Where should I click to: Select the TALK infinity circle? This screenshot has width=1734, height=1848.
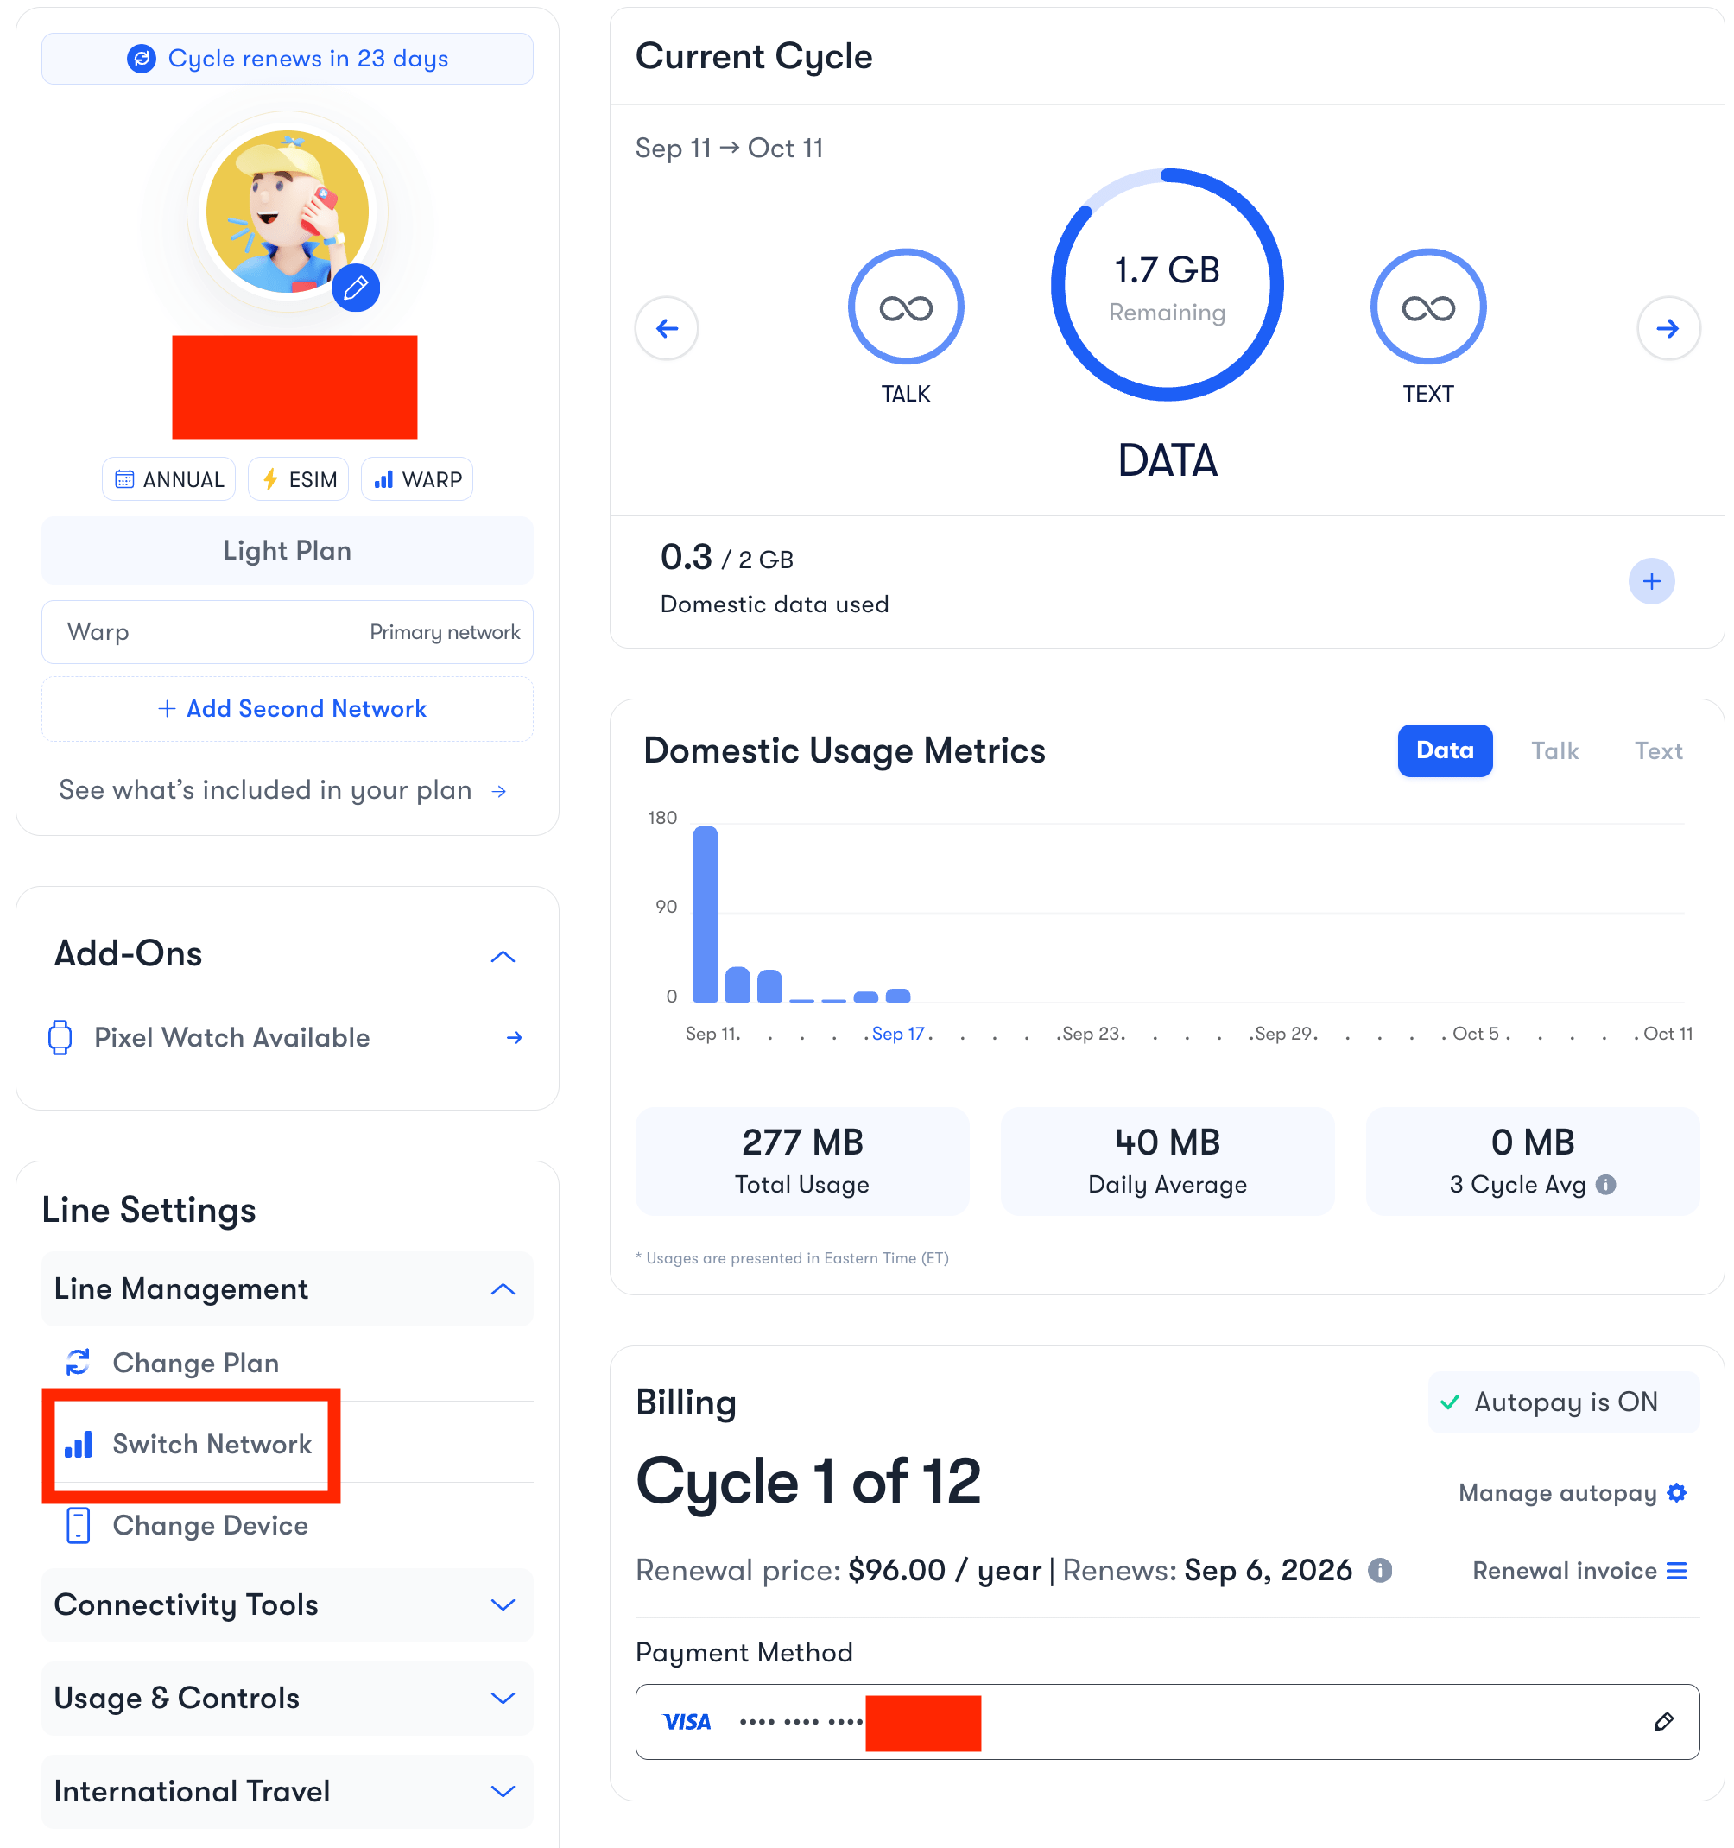point(906,307)
